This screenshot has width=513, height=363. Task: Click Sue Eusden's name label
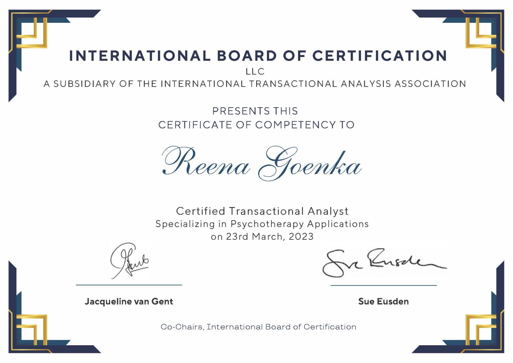pyautogui.click(x=383, y=301)
